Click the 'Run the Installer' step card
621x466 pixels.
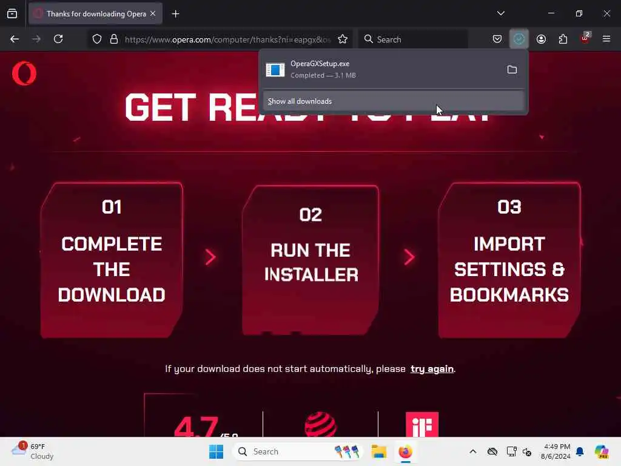[310, 260]
